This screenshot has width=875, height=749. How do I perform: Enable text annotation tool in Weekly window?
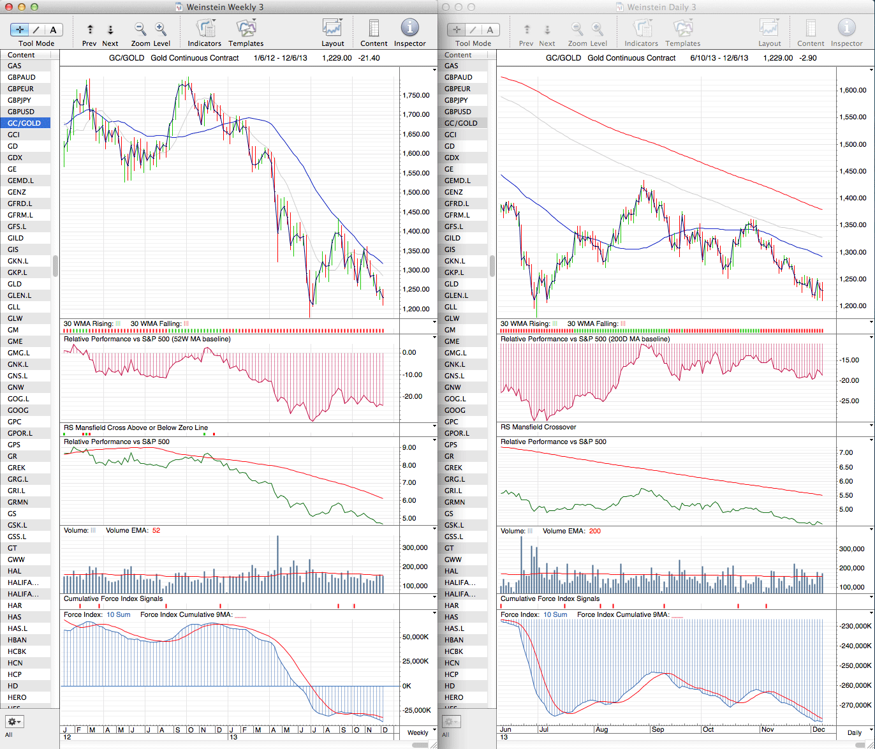pyautogui.click(x=53, y=29)
